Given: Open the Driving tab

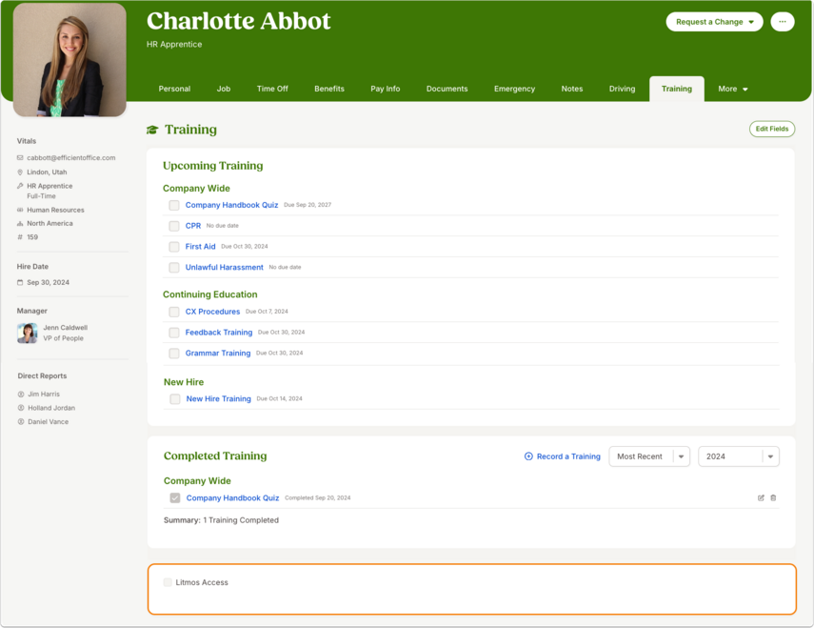Looking at the screenshot, I should pyautogui.click(x=622, y=89).
